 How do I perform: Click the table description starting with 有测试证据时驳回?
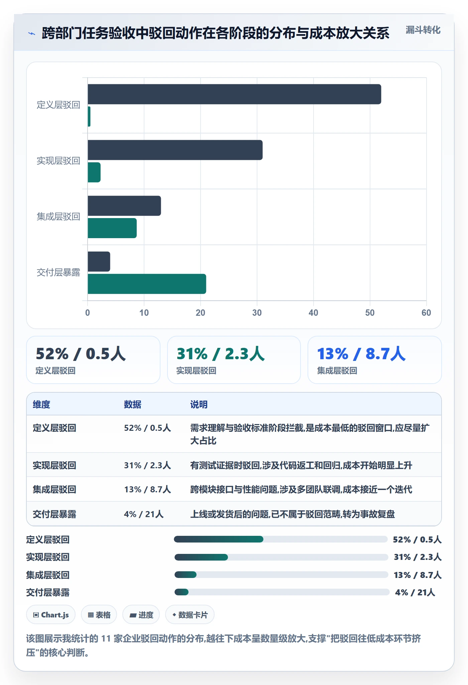[x=301, y=465]
